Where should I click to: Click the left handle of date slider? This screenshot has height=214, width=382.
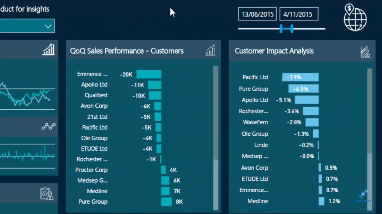coord(281,28)
